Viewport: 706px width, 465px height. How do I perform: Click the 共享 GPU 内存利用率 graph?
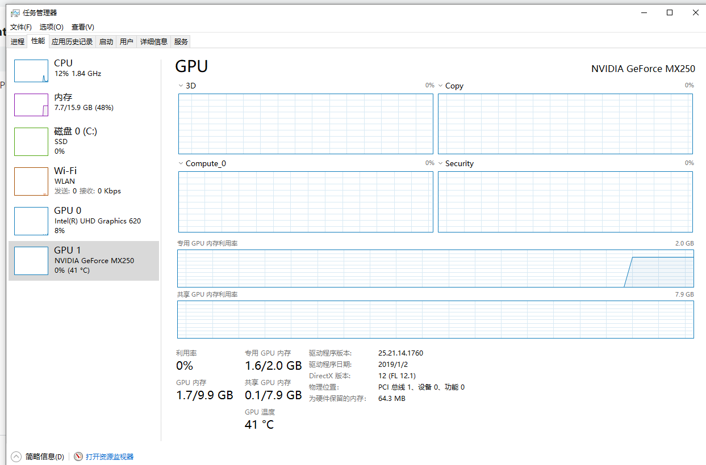[436, 320]
